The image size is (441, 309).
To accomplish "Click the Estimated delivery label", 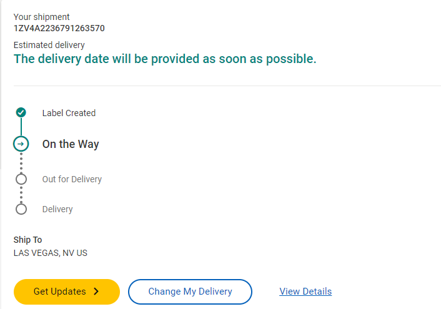I will pos(49,45).
